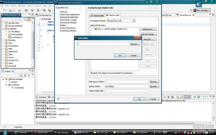The width and height of the screenshot is (216, 135).
Task: Click Open Perspective icon near Flex Develop
Action: 191,10
